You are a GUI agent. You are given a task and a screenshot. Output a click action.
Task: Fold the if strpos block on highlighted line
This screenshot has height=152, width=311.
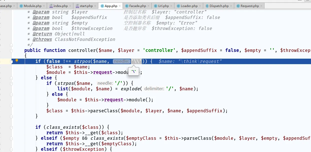11,61
